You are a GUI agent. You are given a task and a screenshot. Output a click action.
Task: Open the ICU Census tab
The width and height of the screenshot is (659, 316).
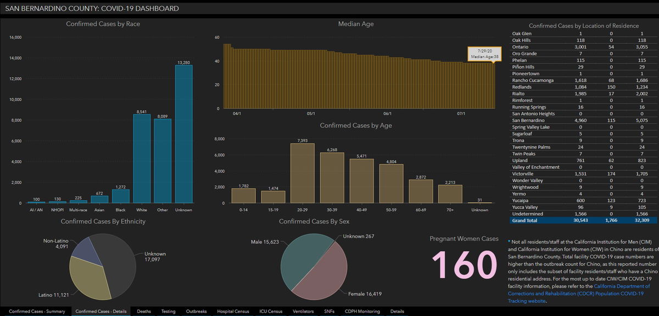click(x=271, y=312)
